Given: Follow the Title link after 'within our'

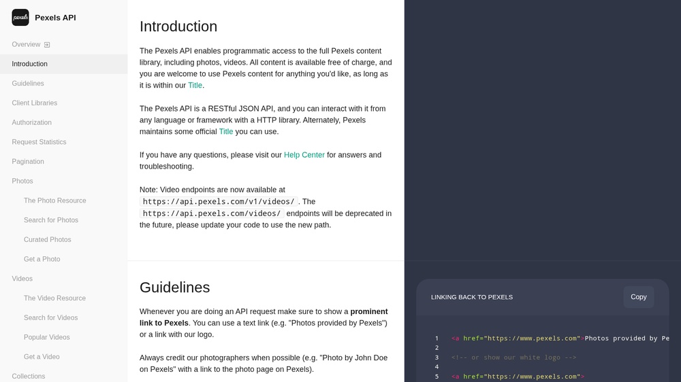Looking at the screenshot, I should pyautogui.click(x=195, y=86).
